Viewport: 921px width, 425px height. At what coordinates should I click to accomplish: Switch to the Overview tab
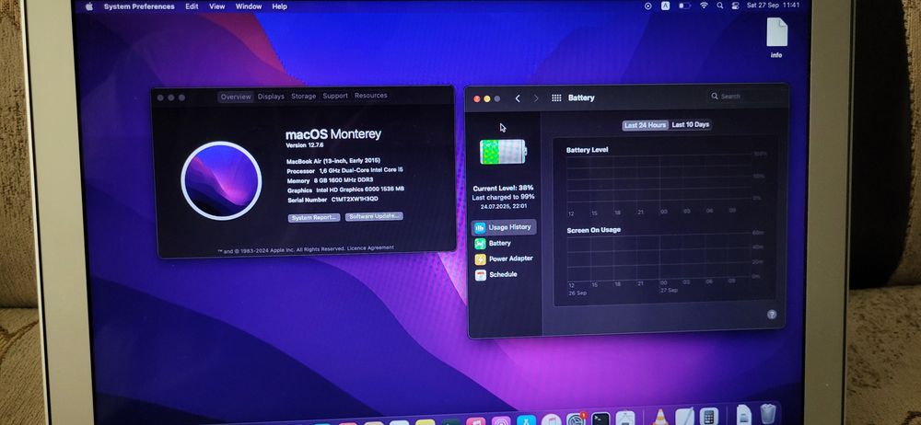[236, 97]
